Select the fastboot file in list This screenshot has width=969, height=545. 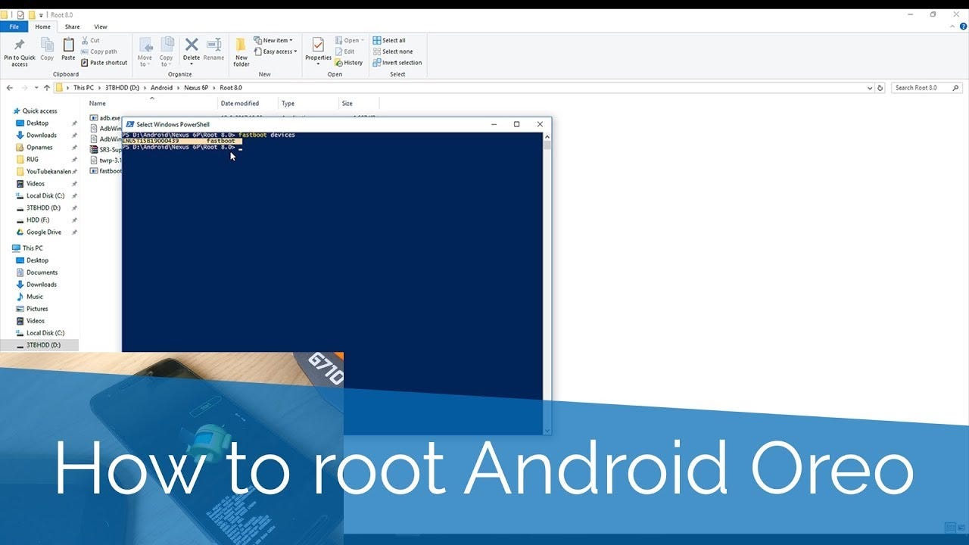[105, 171]
